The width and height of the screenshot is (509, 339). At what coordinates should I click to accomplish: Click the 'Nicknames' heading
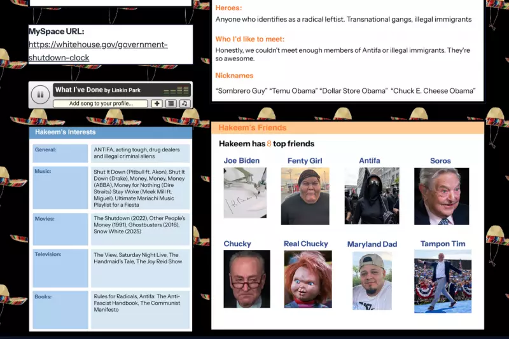234,76
